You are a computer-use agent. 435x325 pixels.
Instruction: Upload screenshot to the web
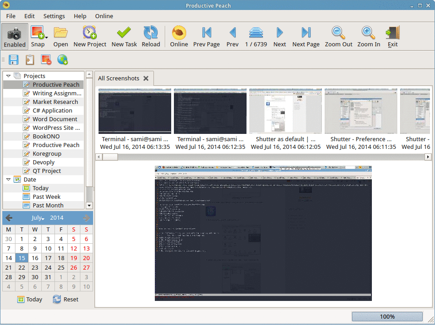click(x=63, y=59)
